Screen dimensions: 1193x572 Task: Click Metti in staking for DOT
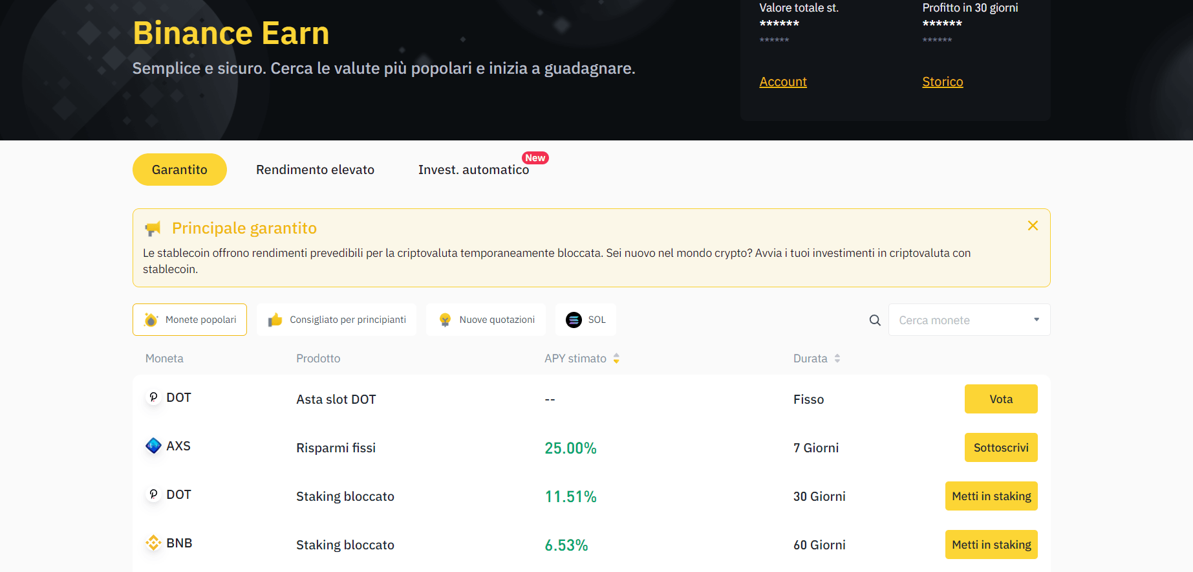tap(991, 496)
